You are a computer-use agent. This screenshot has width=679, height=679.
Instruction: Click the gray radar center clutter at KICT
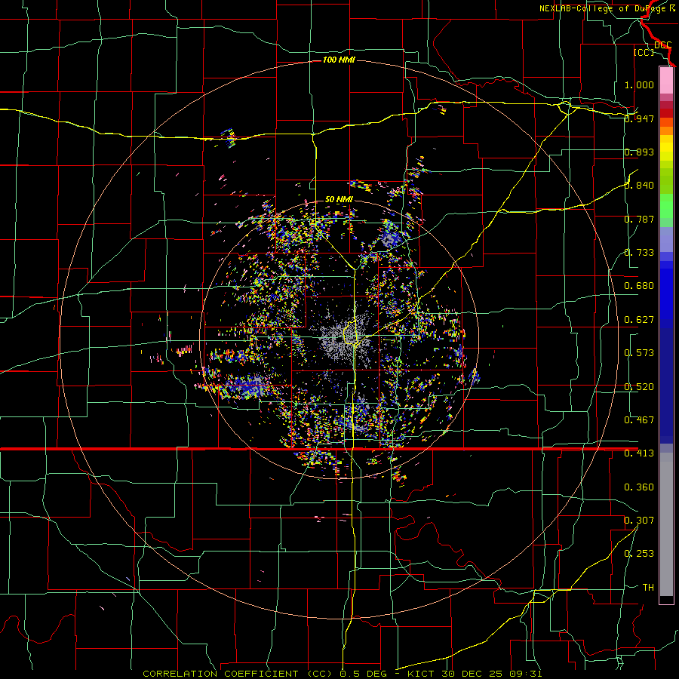click(346, 338)
